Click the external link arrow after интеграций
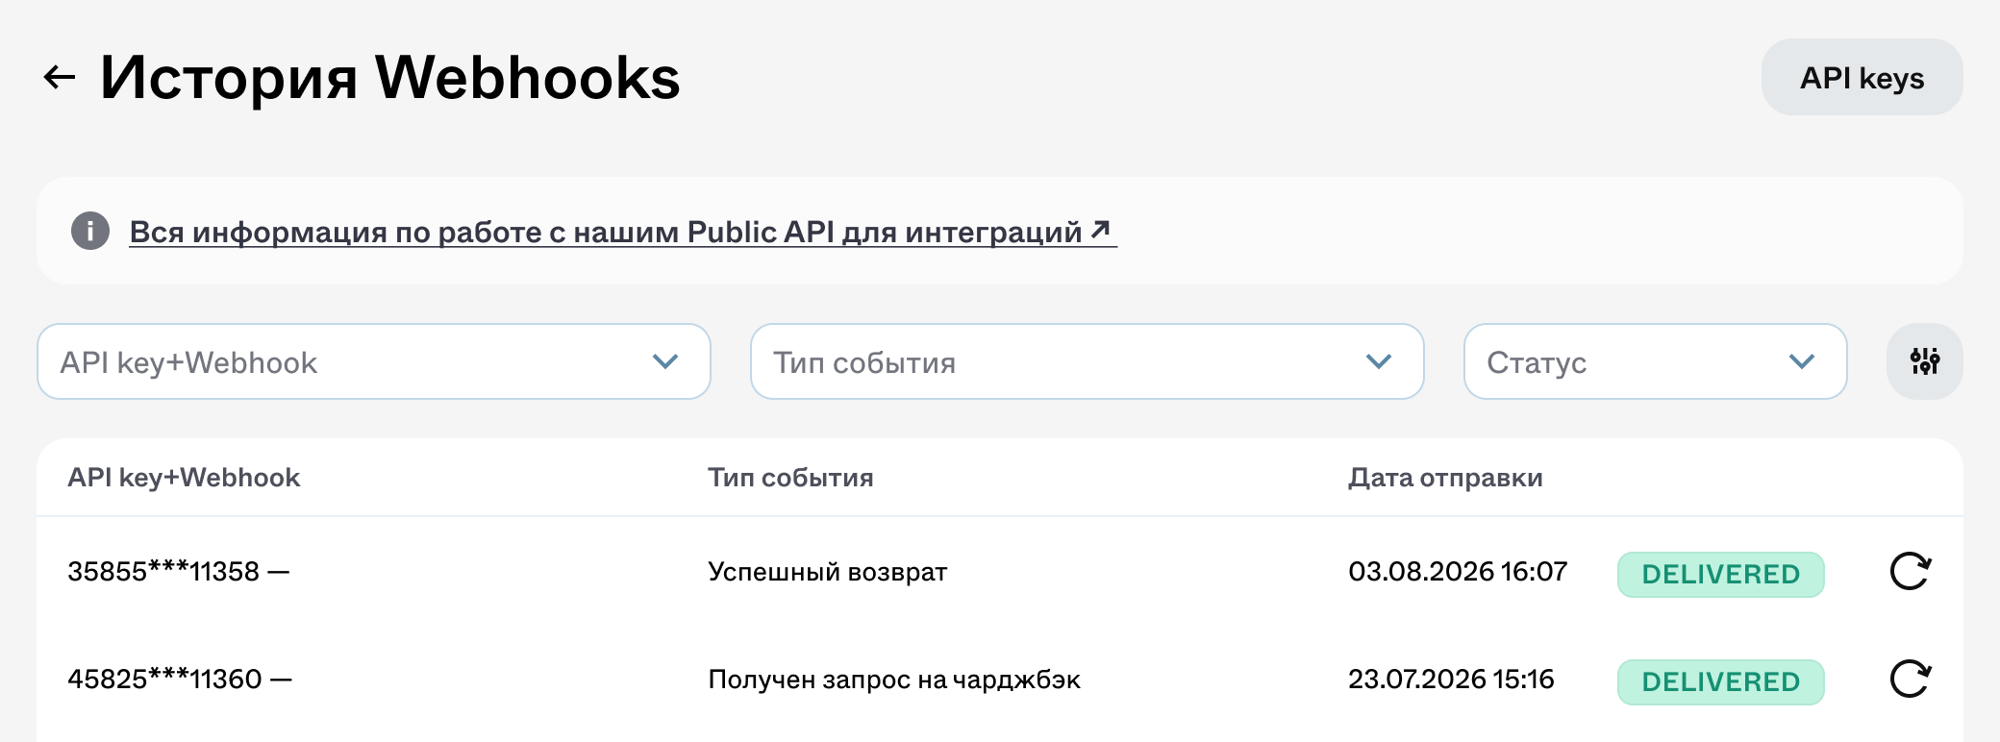 (1101, 230)
